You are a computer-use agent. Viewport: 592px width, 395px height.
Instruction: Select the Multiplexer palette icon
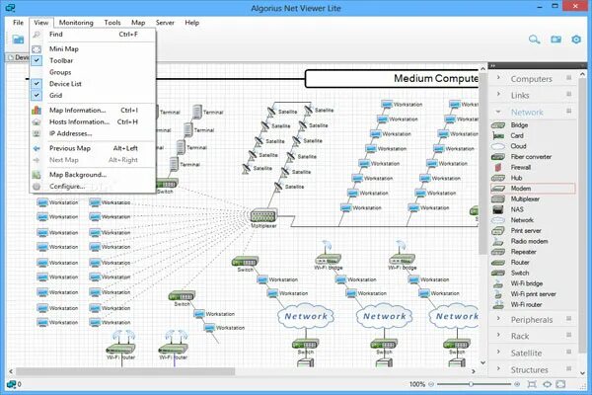point(498,198)
